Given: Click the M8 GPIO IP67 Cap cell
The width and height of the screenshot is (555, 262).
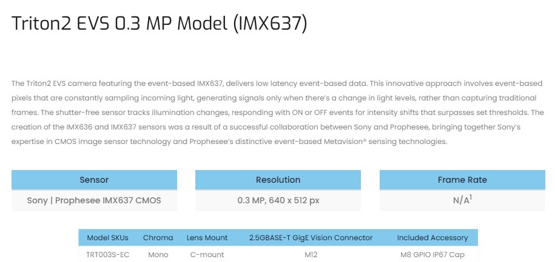Looking at the screenshot, I should coord(432,254).
